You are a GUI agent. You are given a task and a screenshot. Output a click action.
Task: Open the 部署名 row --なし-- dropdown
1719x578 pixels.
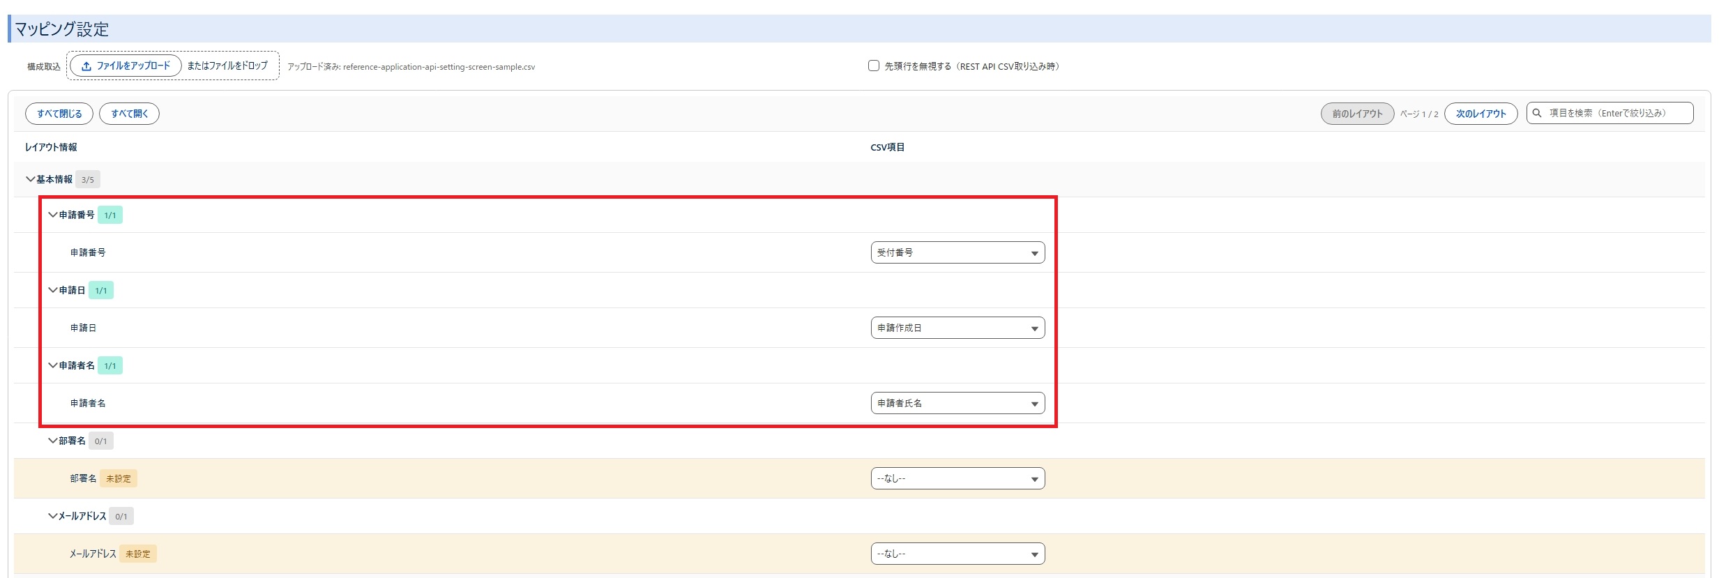point(957,478)
